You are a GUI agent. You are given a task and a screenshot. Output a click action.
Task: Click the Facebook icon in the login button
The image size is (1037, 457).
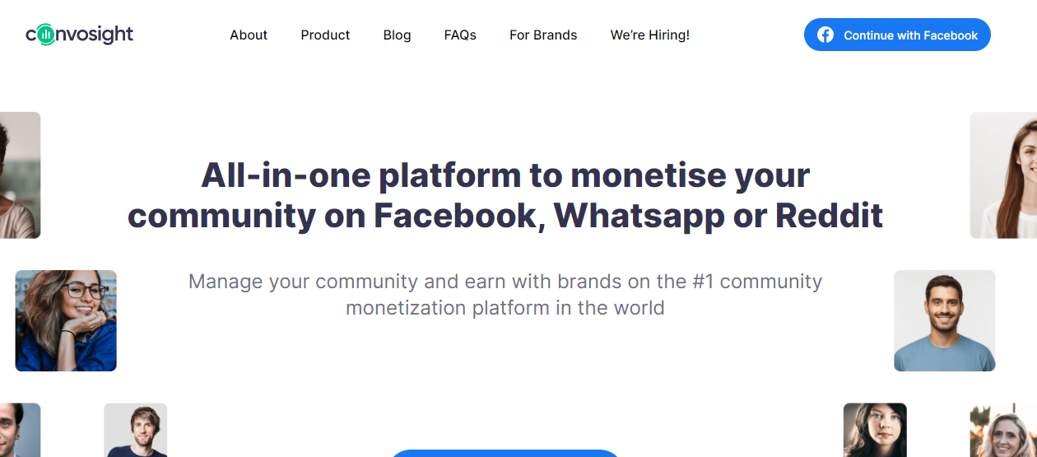(825, 35)
